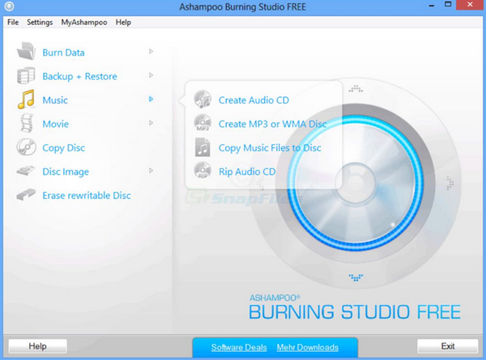Click the Movie filmstrip icon
The width and height of the screenshot is (486, 360).
pyautogui.click(x=28, y=124)
